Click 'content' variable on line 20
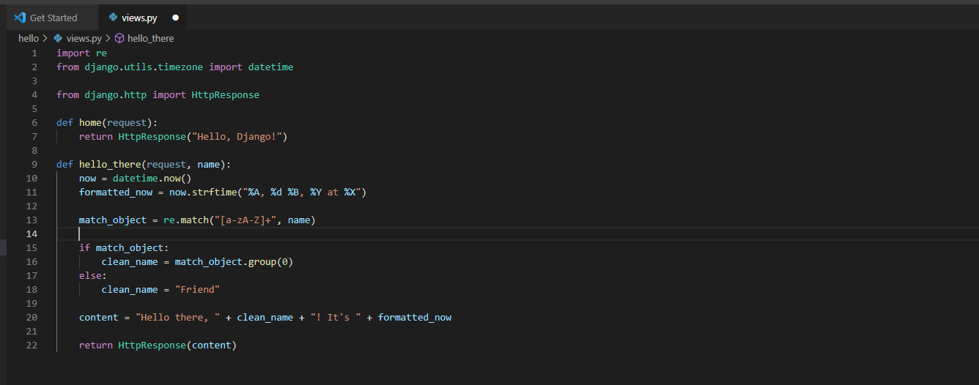 pyautogui.click(x=99, y=318)
